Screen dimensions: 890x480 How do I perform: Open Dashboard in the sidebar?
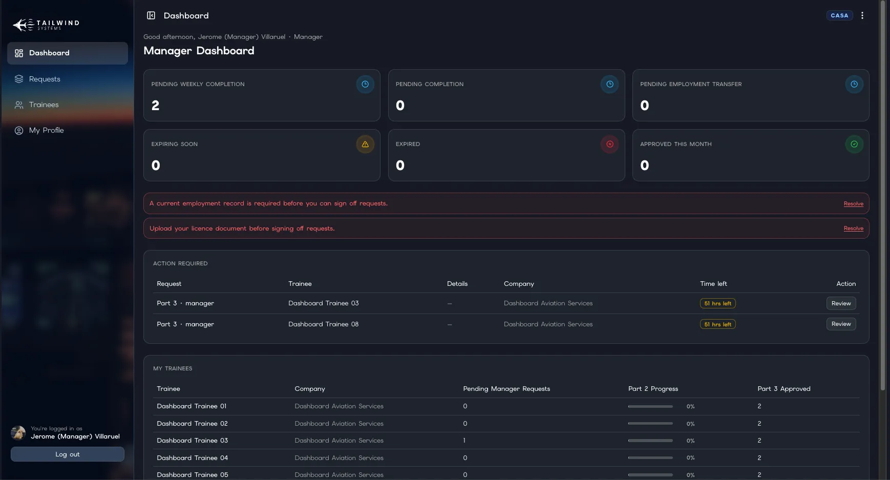(68, 53)
